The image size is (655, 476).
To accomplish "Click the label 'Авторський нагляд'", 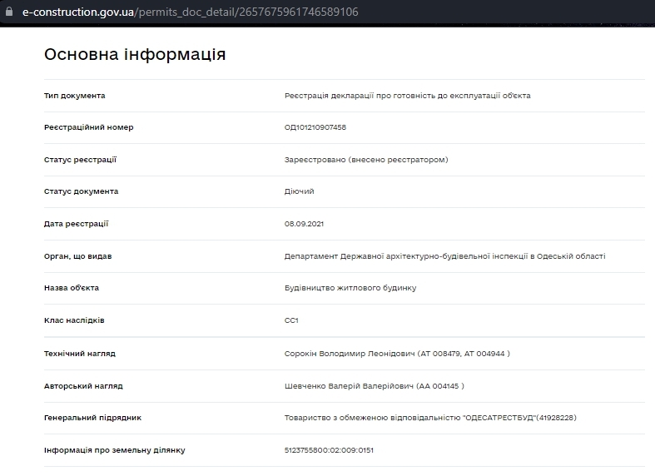I will [83, 386].
